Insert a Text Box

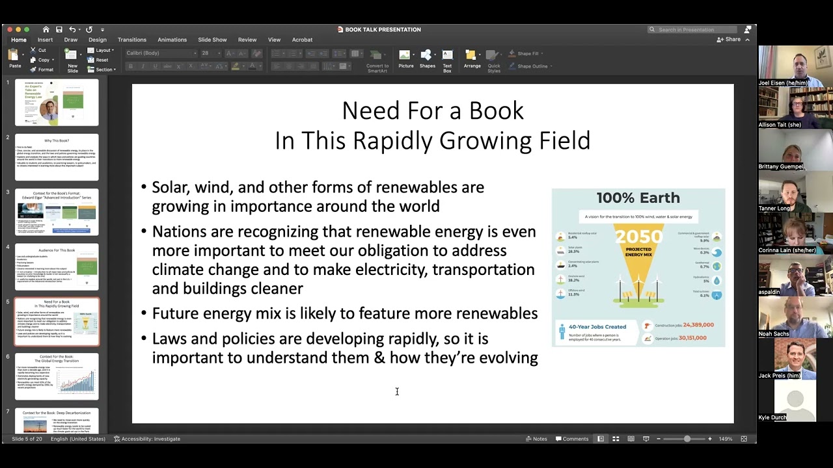click(x=447, y=60)
